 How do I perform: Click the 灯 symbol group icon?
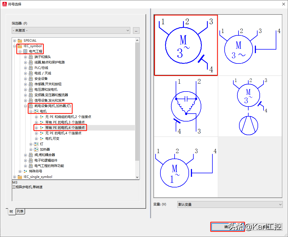36,144
